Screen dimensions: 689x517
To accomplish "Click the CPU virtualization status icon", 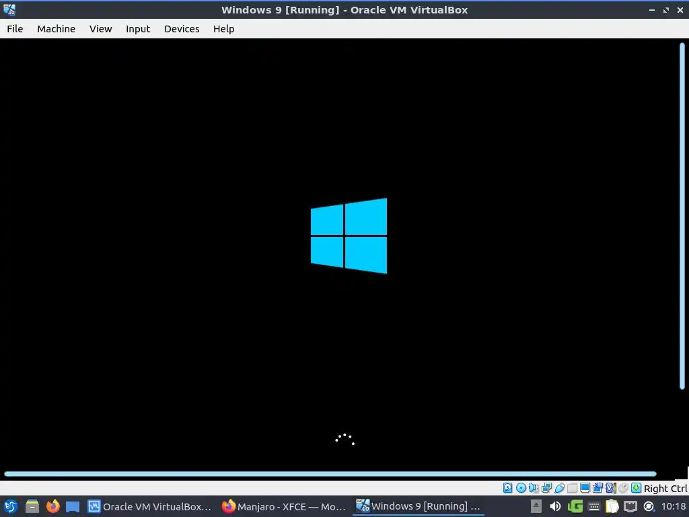I will tap(611, 488).
